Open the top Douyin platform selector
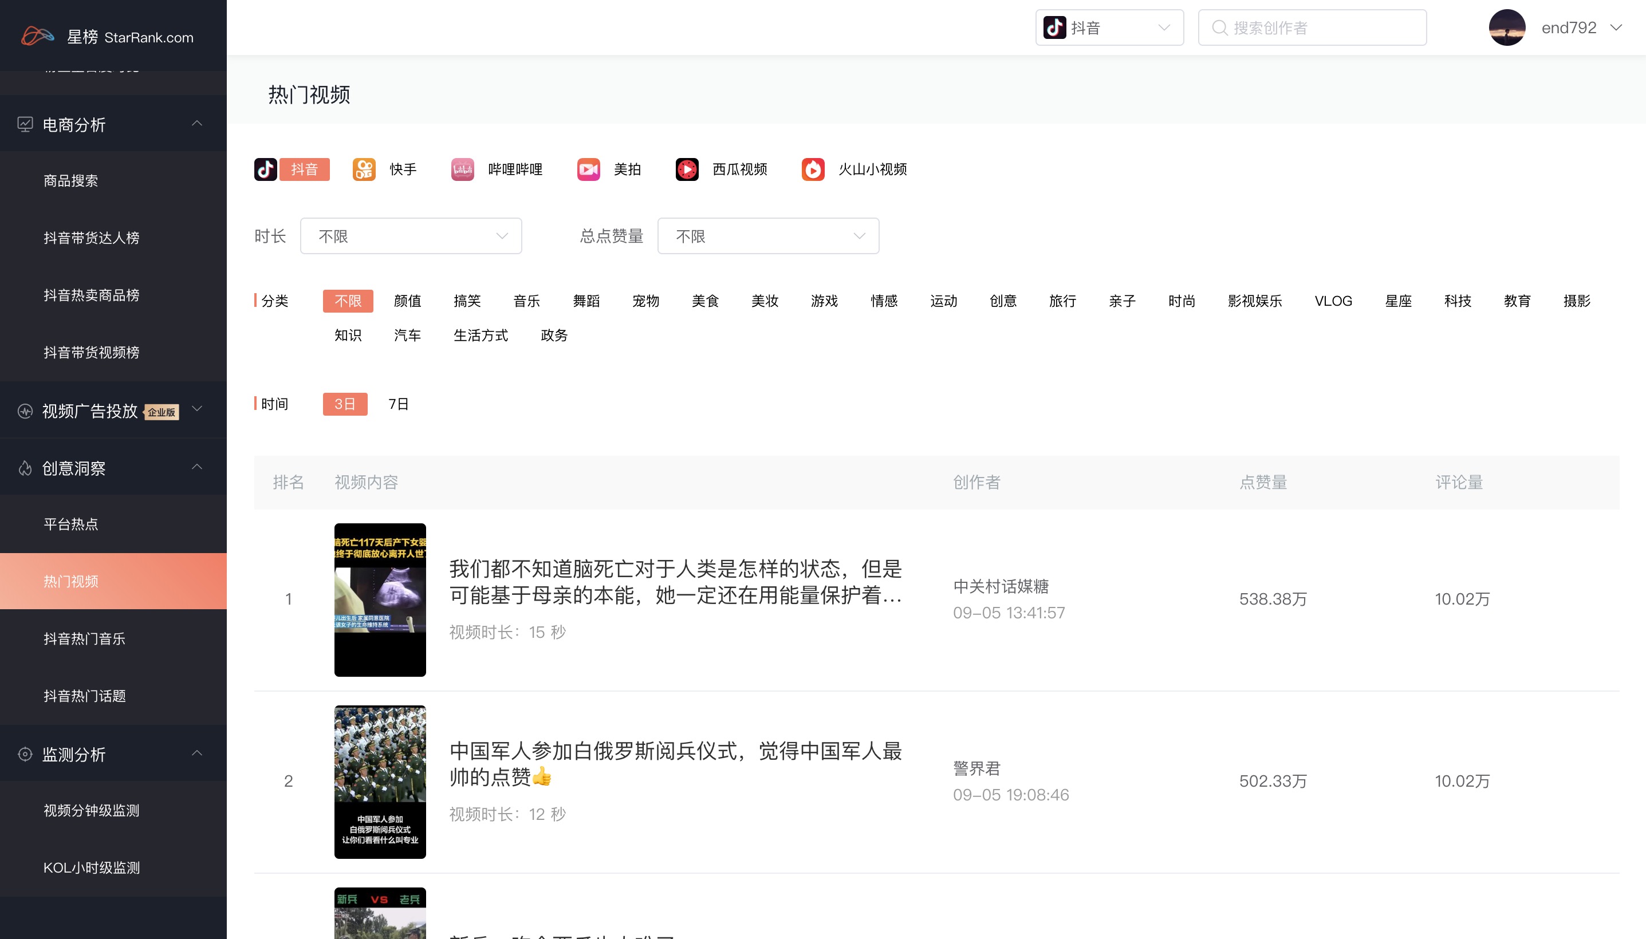 [x=1109, y=27]
